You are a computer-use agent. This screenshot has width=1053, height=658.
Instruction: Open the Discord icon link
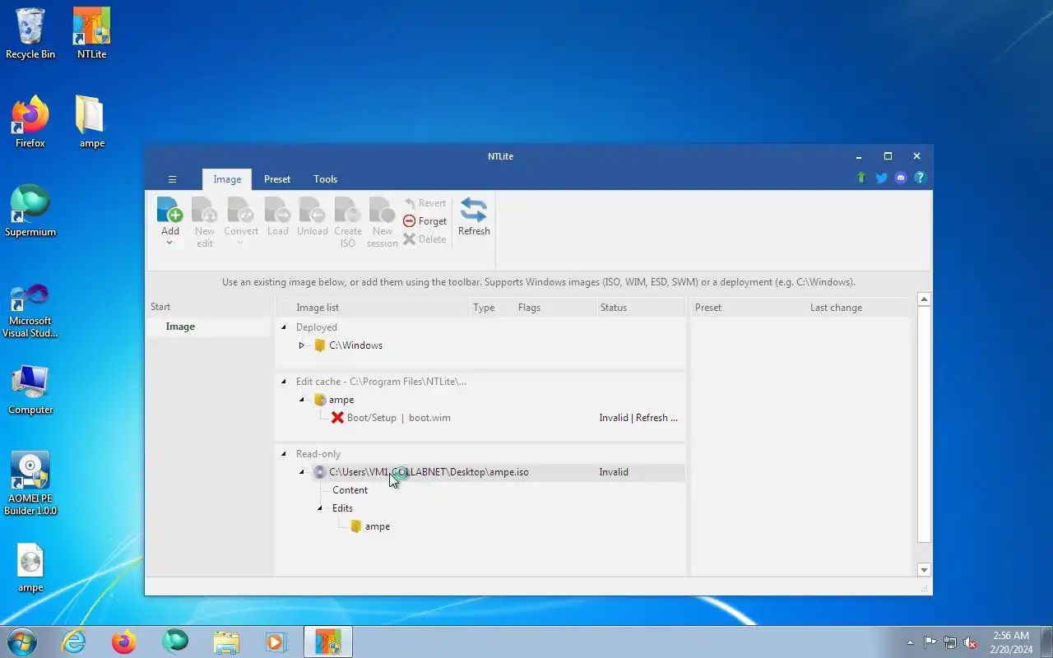[901, 178]
